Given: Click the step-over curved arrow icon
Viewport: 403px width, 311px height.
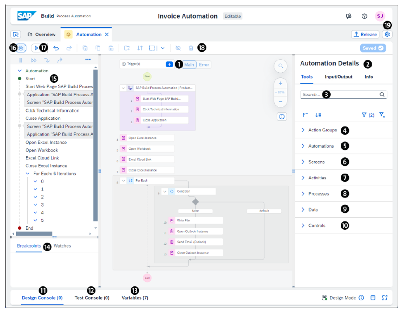Looking at the screenshot, I should [x=60, y=60].
